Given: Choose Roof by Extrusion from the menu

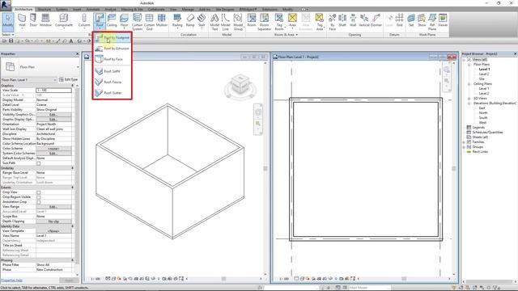Looking at the screenshot, I should [x=113, y=48].
